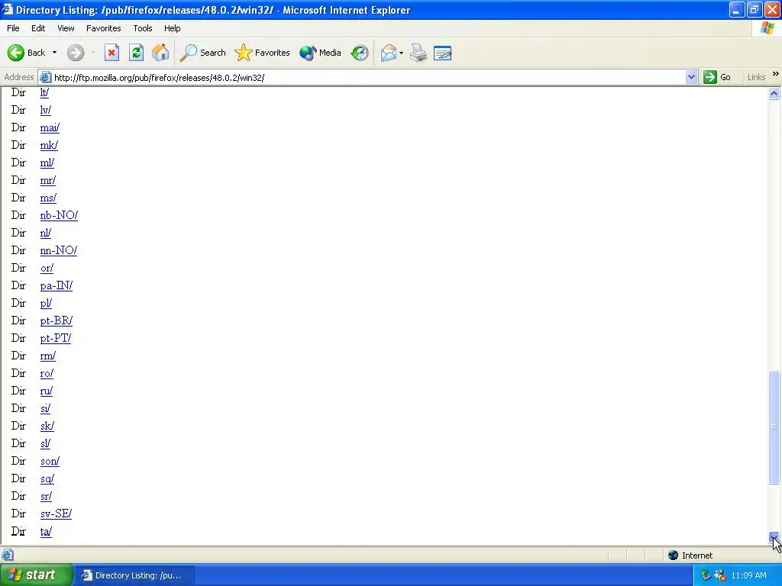Open the File menu

tap(13, 28)
